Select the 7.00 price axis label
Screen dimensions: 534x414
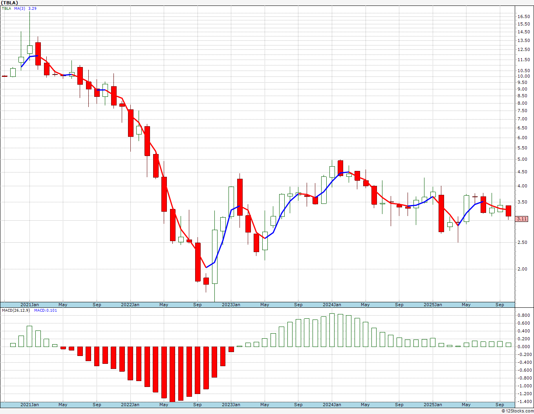click(x=523, y=119)
